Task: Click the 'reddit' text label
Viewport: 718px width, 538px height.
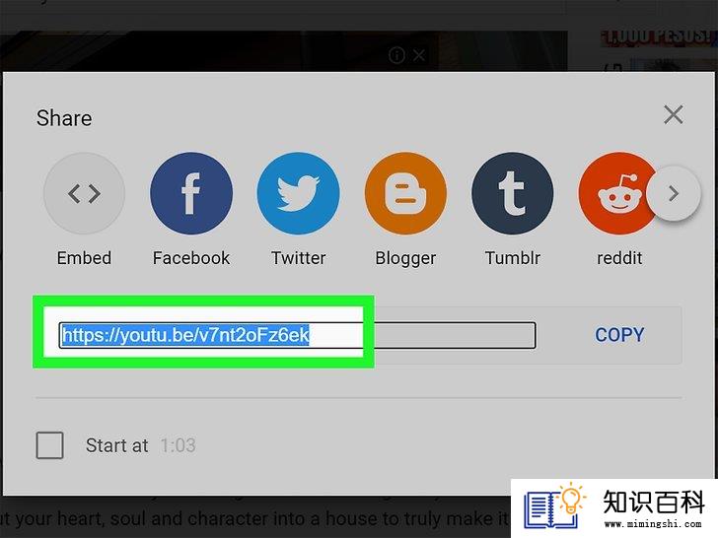Action: [619, 258]
